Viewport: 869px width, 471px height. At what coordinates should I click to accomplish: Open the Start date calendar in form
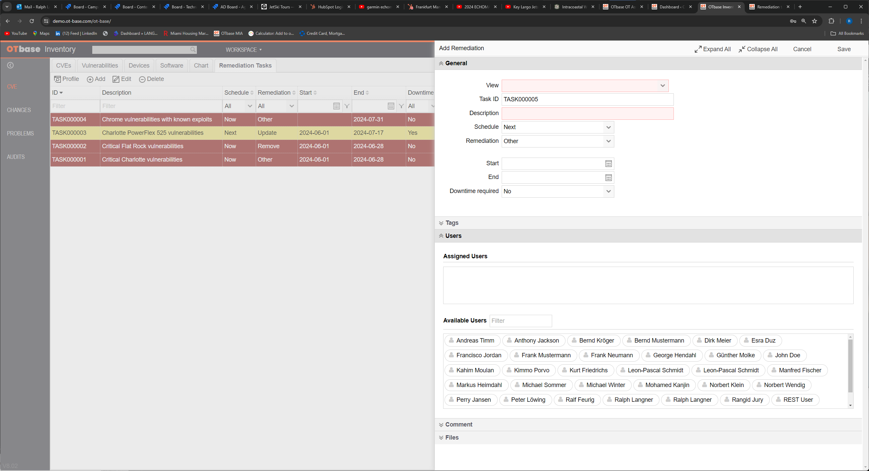click(x=608, y=164)
